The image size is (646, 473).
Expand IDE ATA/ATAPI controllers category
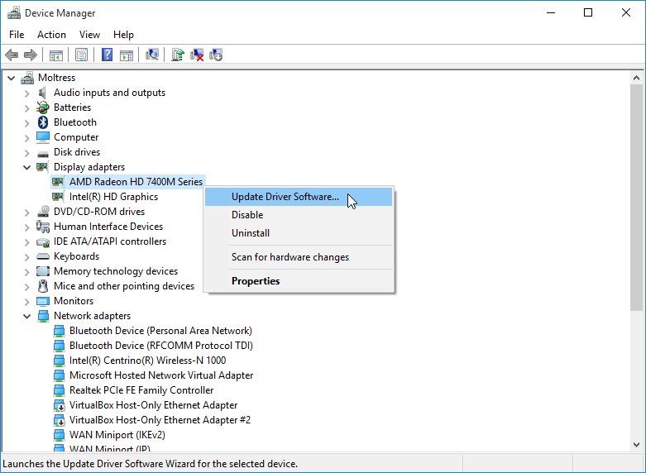27,242
